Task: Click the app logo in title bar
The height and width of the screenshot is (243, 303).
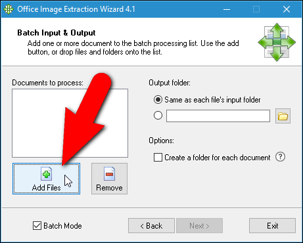Action: click(9, 9)
